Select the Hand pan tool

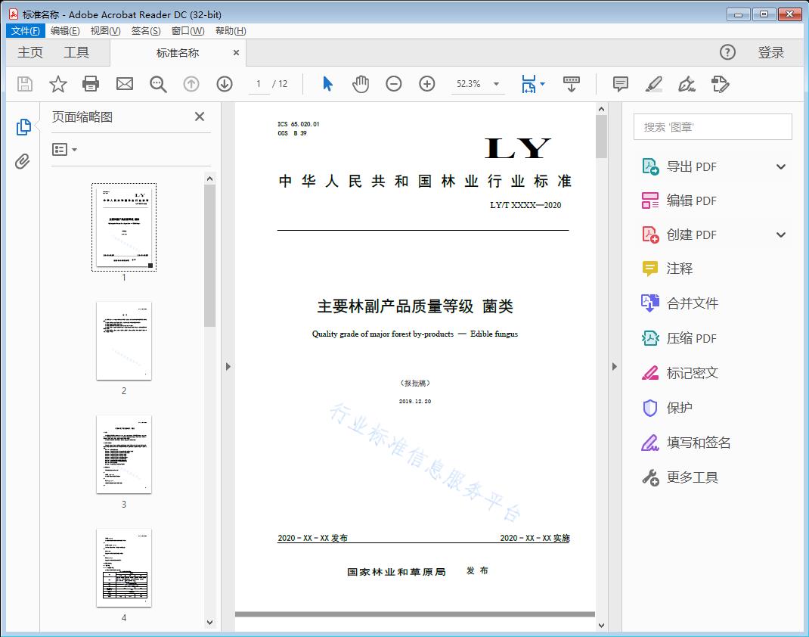tap(361, 84)
